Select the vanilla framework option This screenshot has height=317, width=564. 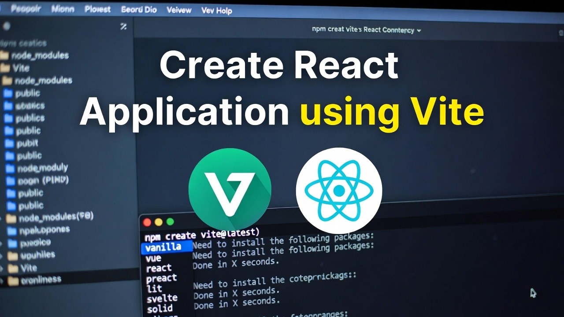coord(167,247)
